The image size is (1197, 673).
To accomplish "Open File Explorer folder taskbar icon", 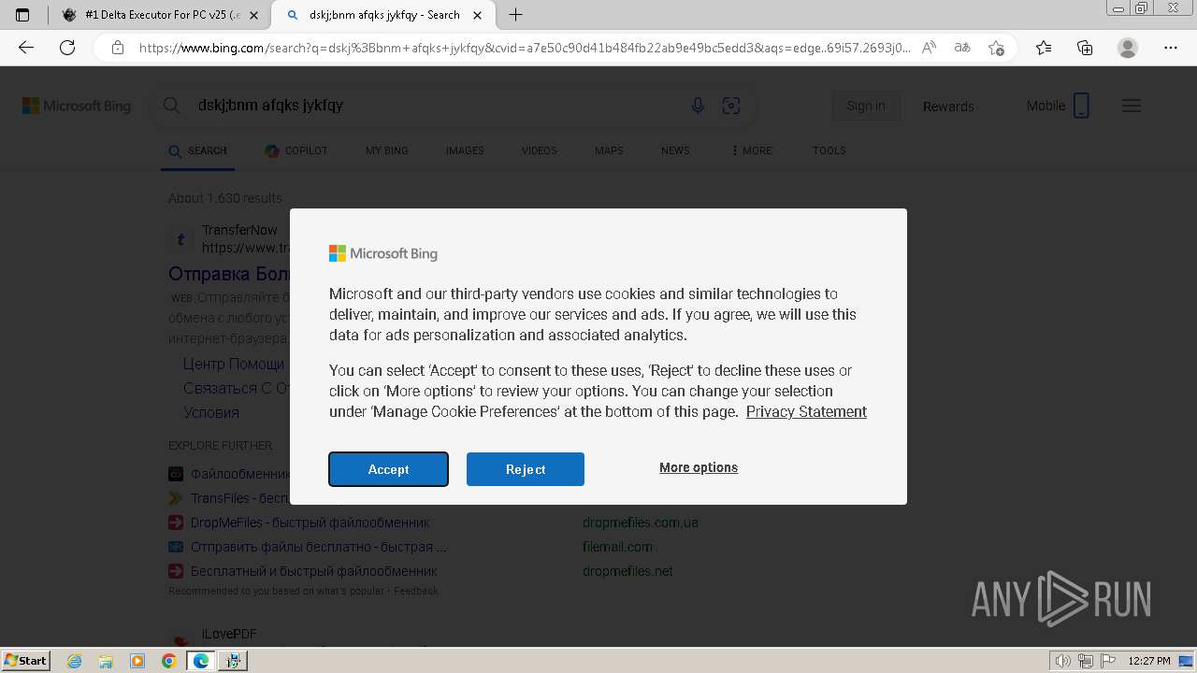I will tap(106, 661).
